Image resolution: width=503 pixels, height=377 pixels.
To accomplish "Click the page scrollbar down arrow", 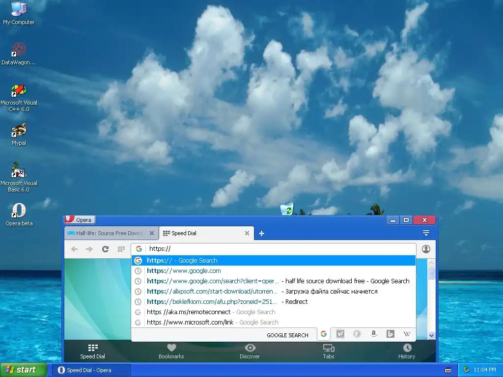I will (x=431, y=335).
